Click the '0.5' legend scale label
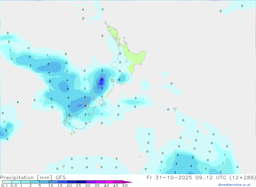Image resolution: width=256 pixels, height=187 pixels. point(14,185)
